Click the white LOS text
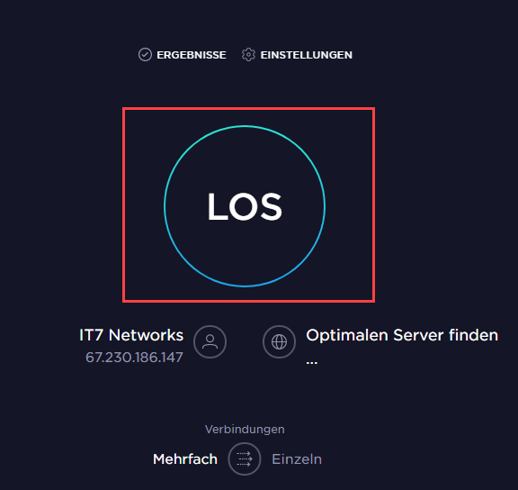The width and height of the screenshot is (518, 490). [x=245, y=206]
